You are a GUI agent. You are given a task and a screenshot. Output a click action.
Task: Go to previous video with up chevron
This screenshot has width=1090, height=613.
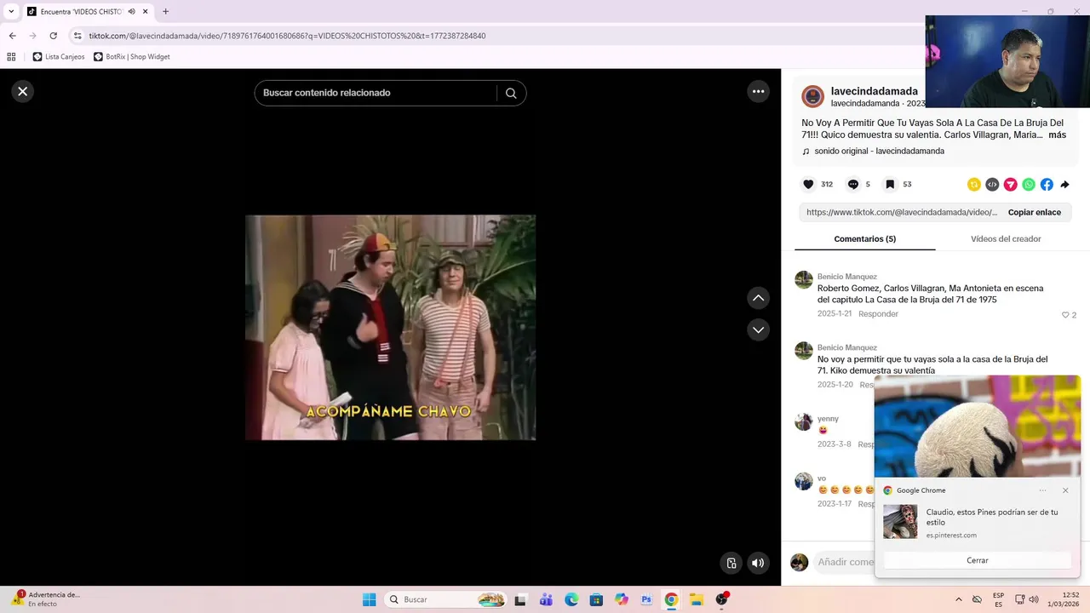[758, 298]
